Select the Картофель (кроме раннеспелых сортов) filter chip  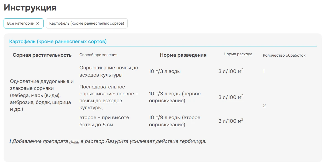[86, 23]
